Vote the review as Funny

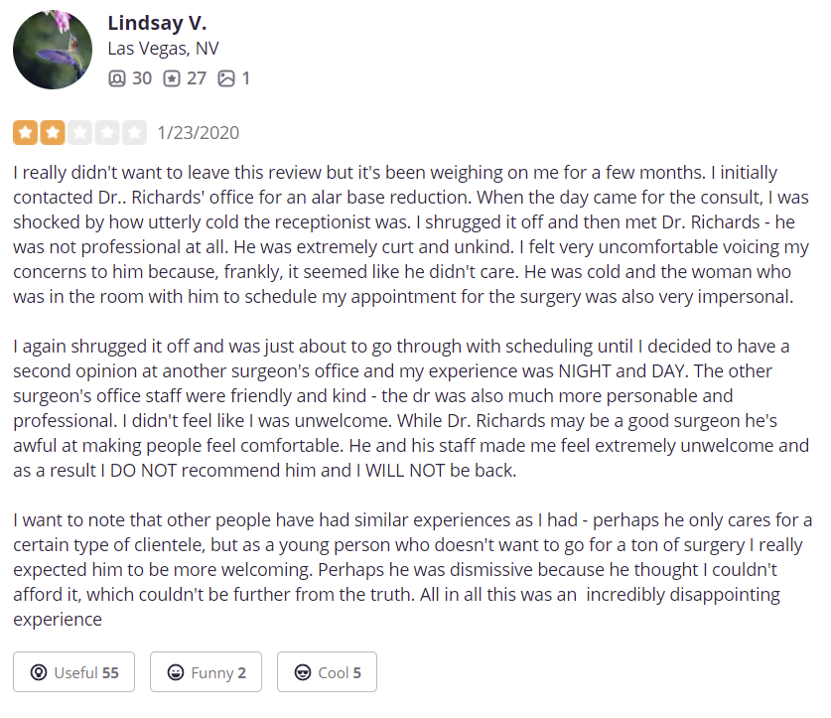[x=207, y=672]
